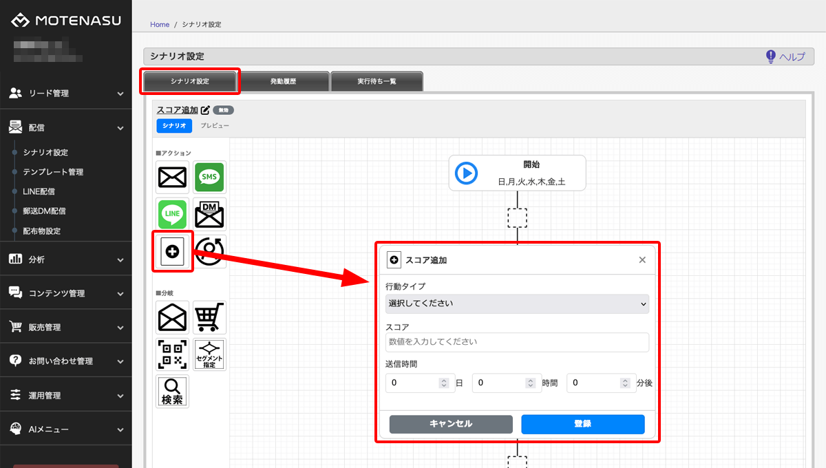Open the 行動タイプ dropdown
826x468 pixels.
point(517,304)
